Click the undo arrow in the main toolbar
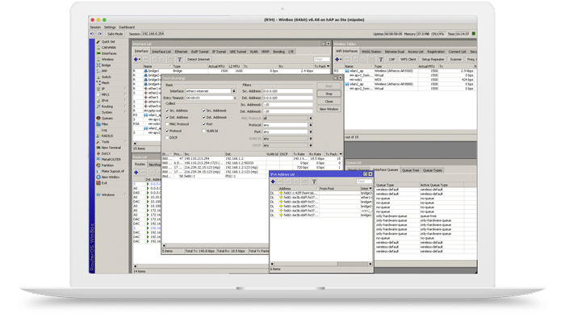 click(92, 34)
